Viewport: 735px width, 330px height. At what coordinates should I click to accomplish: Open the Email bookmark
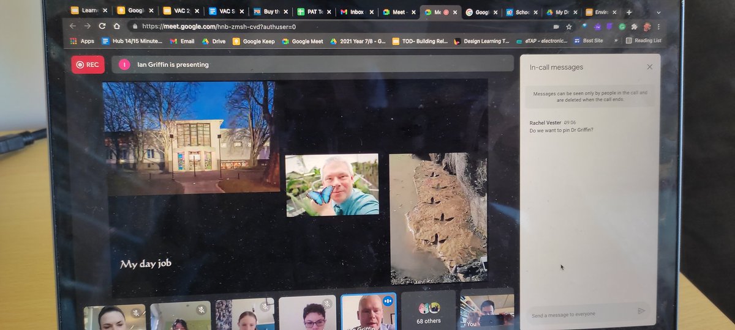(x=182, y=41)
